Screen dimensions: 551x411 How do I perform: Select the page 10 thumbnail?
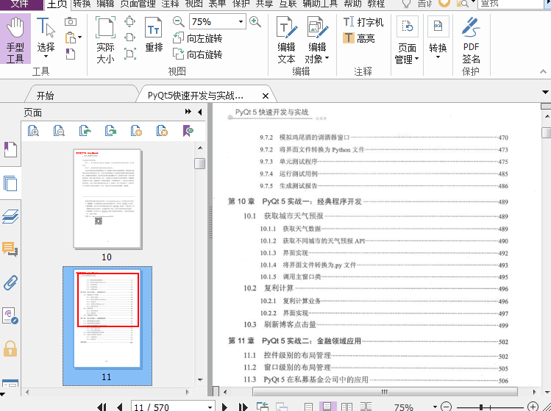(107, 199)
